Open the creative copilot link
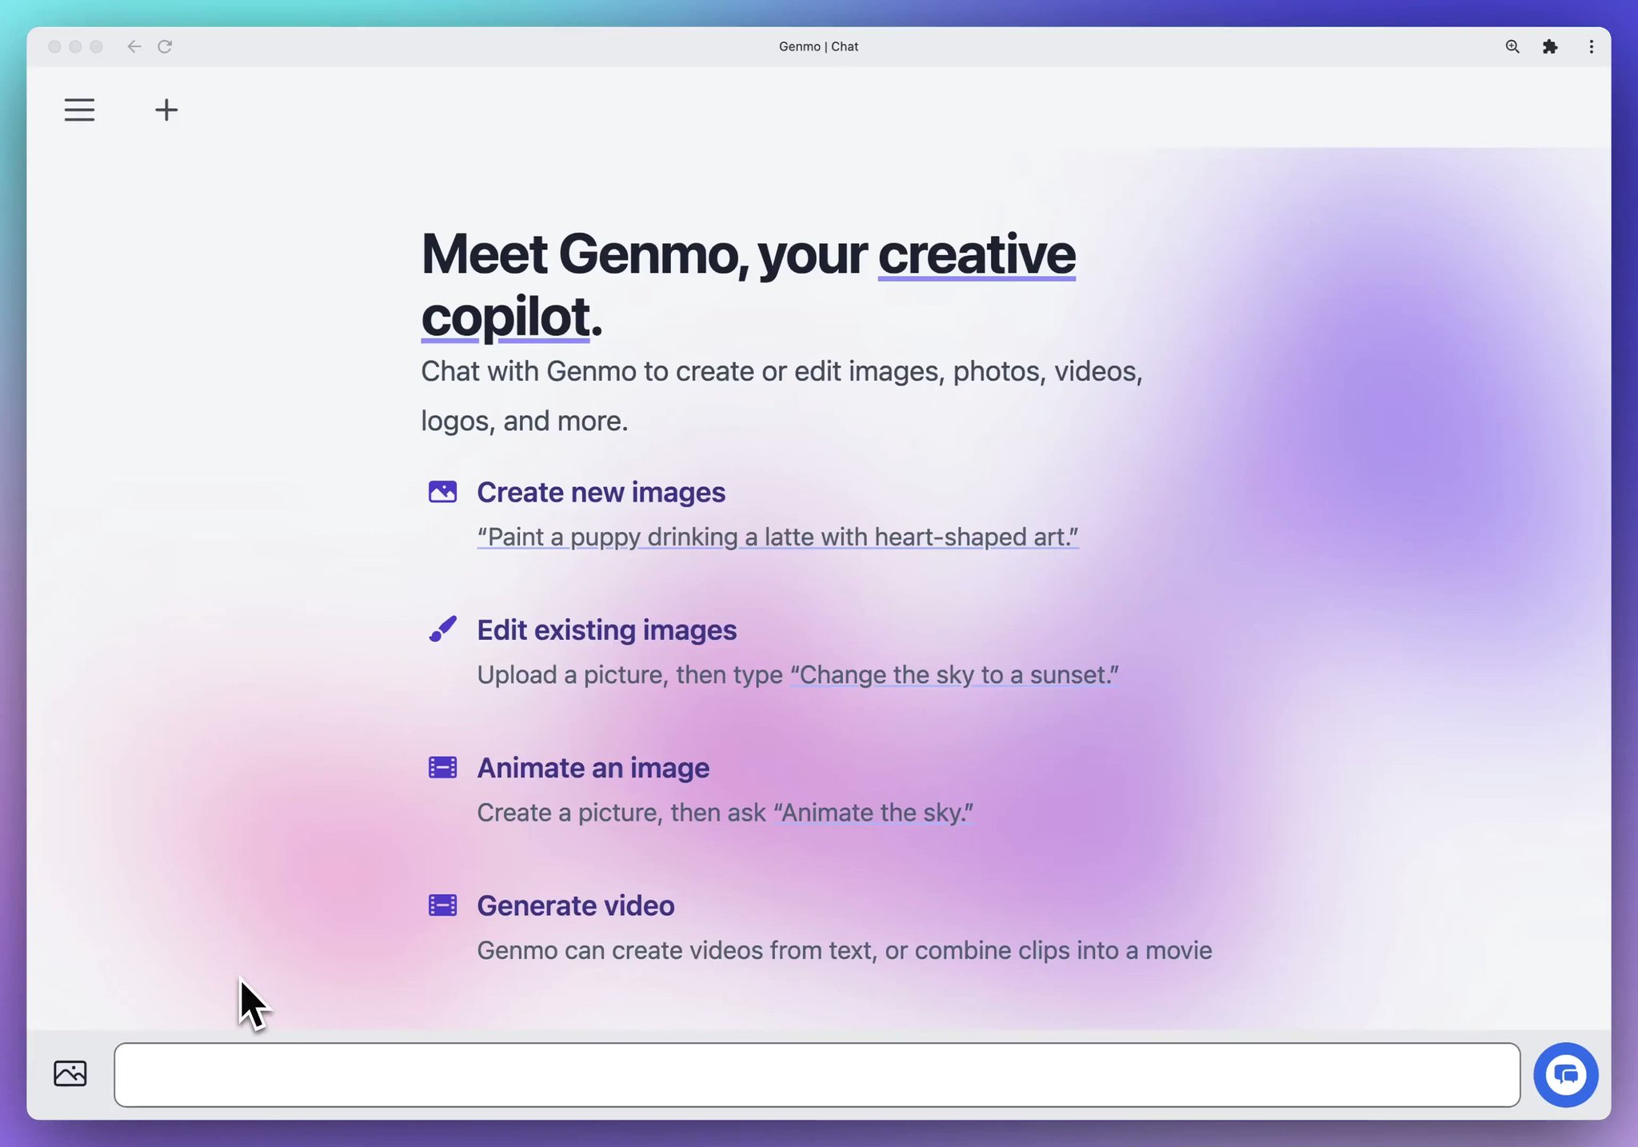The width and height of the screenshot is (1638, 1147). click(976, 254)
